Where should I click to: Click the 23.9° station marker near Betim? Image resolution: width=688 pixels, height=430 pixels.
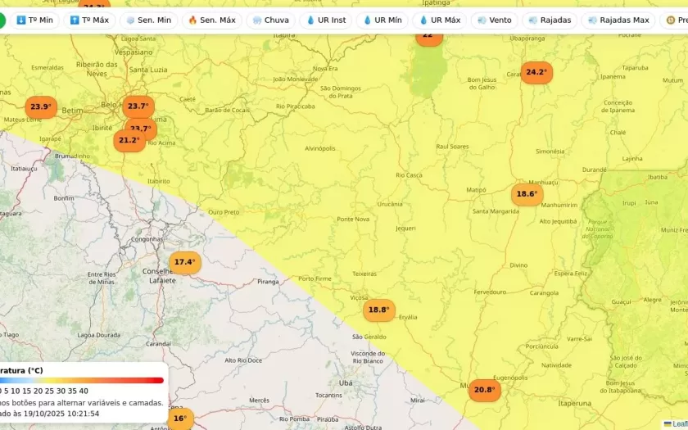(x=41, y=106)
